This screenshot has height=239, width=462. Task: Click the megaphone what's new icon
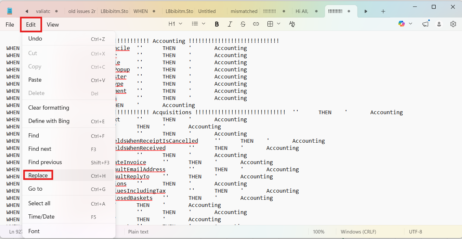(425, 24)
